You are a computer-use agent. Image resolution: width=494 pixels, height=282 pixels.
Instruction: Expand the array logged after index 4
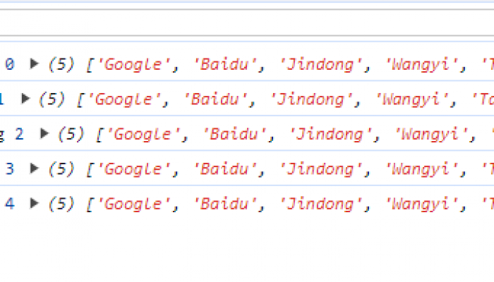(34, 203)
